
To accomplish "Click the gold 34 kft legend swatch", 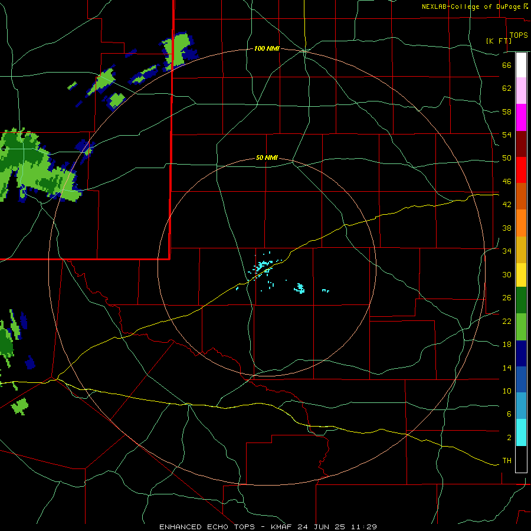I will (521, 250).
